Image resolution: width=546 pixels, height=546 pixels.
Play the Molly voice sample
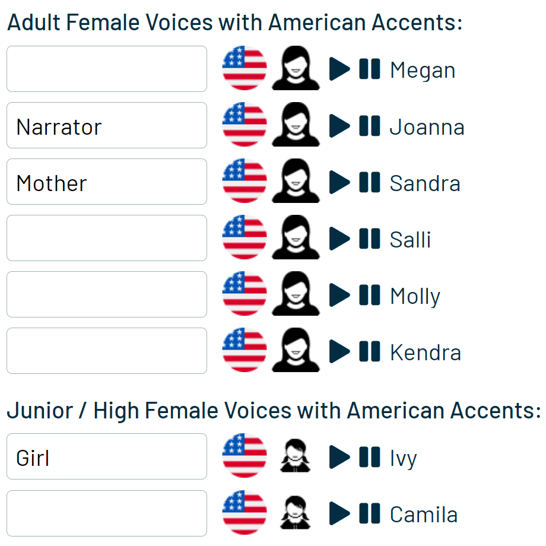(339, 295)
